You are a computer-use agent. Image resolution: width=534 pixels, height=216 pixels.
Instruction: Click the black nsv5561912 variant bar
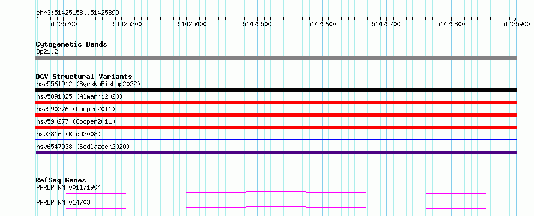pos(277,90)
